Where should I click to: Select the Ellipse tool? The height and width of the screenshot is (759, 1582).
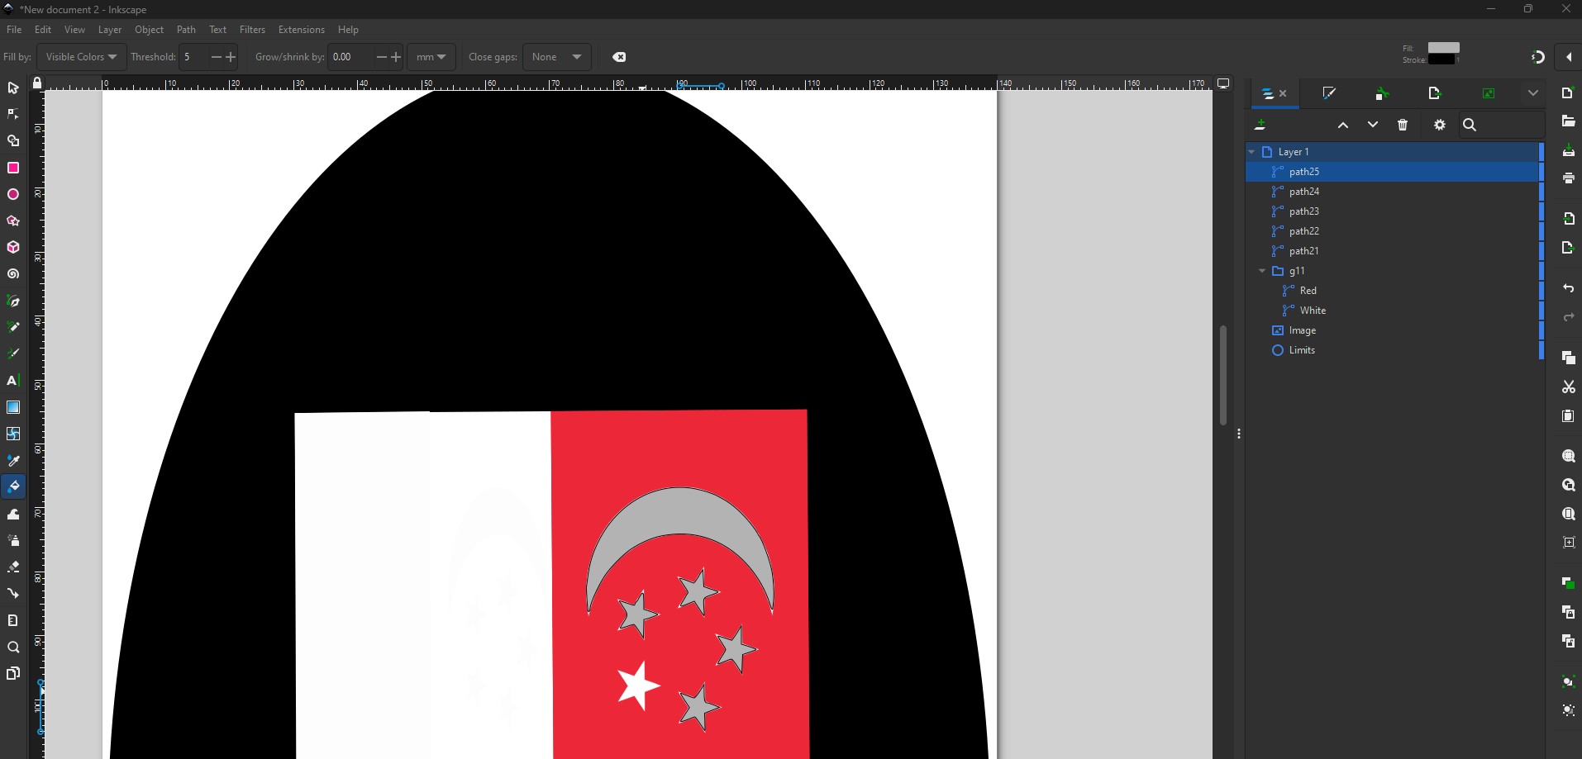(13, 195)
